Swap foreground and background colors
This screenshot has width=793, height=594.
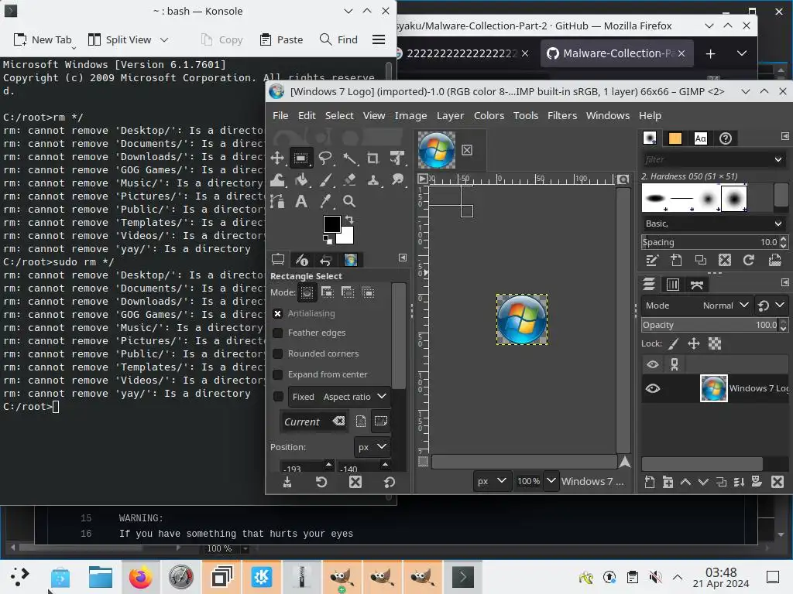pos(349,220)
